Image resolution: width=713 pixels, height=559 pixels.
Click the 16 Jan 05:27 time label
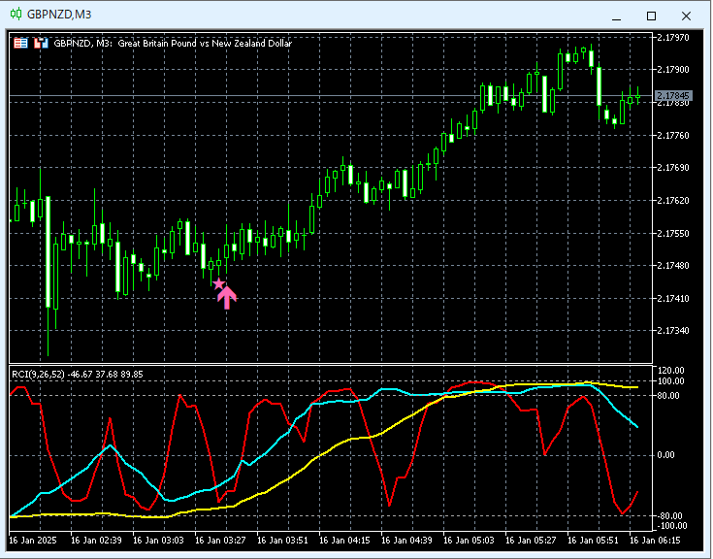tap(531, 541)
